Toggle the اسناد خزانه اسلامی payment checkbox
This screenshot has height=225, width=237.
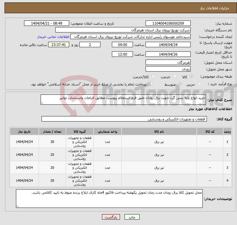click(x=150, y=84)
